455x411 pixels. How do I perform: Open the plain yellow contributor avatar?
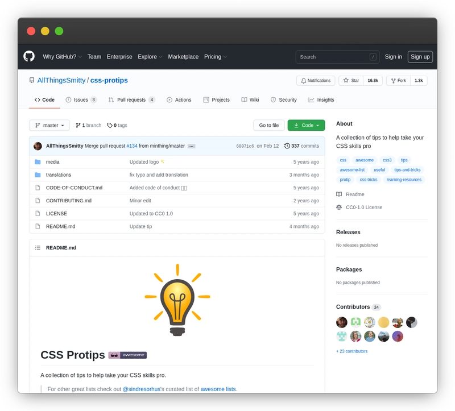383,322
